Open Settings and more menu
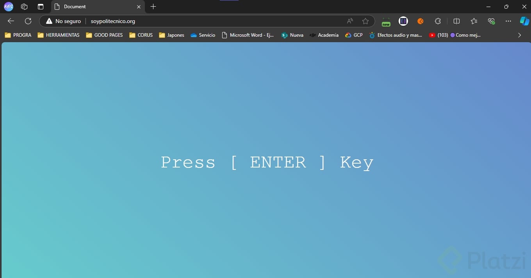The image size is (531, 278). pos(508,21)
